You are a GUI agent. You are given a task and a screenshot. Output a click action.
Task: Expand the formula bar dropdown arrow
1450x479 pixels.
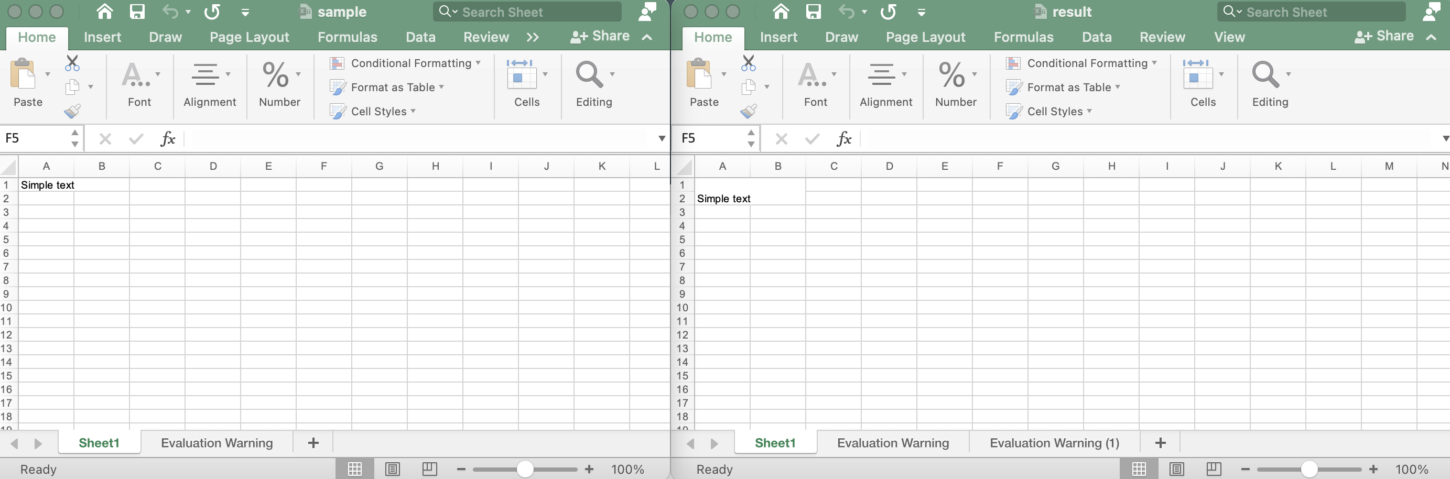pyautogui.click(x=661, y=138)
